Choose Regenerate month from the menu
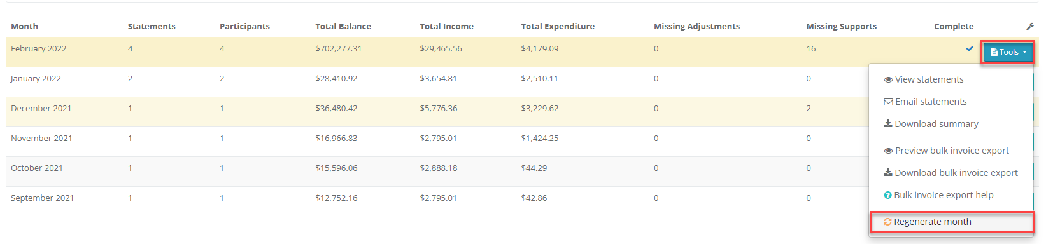This screenshot has width=1046, height=244. [951, 222]
